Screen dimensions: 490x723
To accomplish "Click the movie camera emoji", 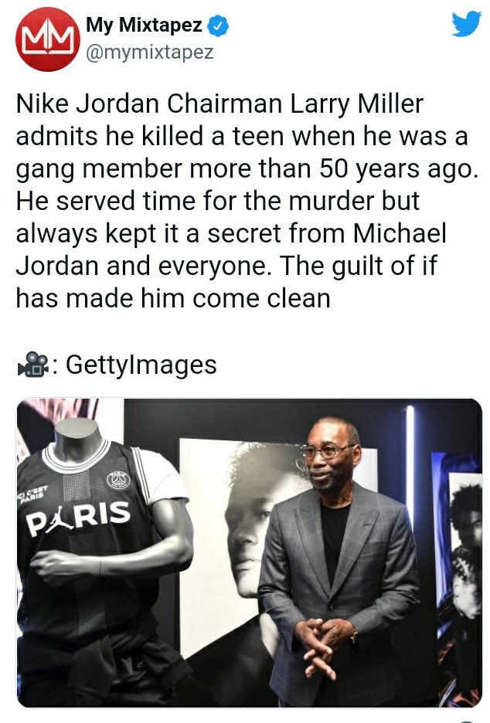I will (34, 365).
